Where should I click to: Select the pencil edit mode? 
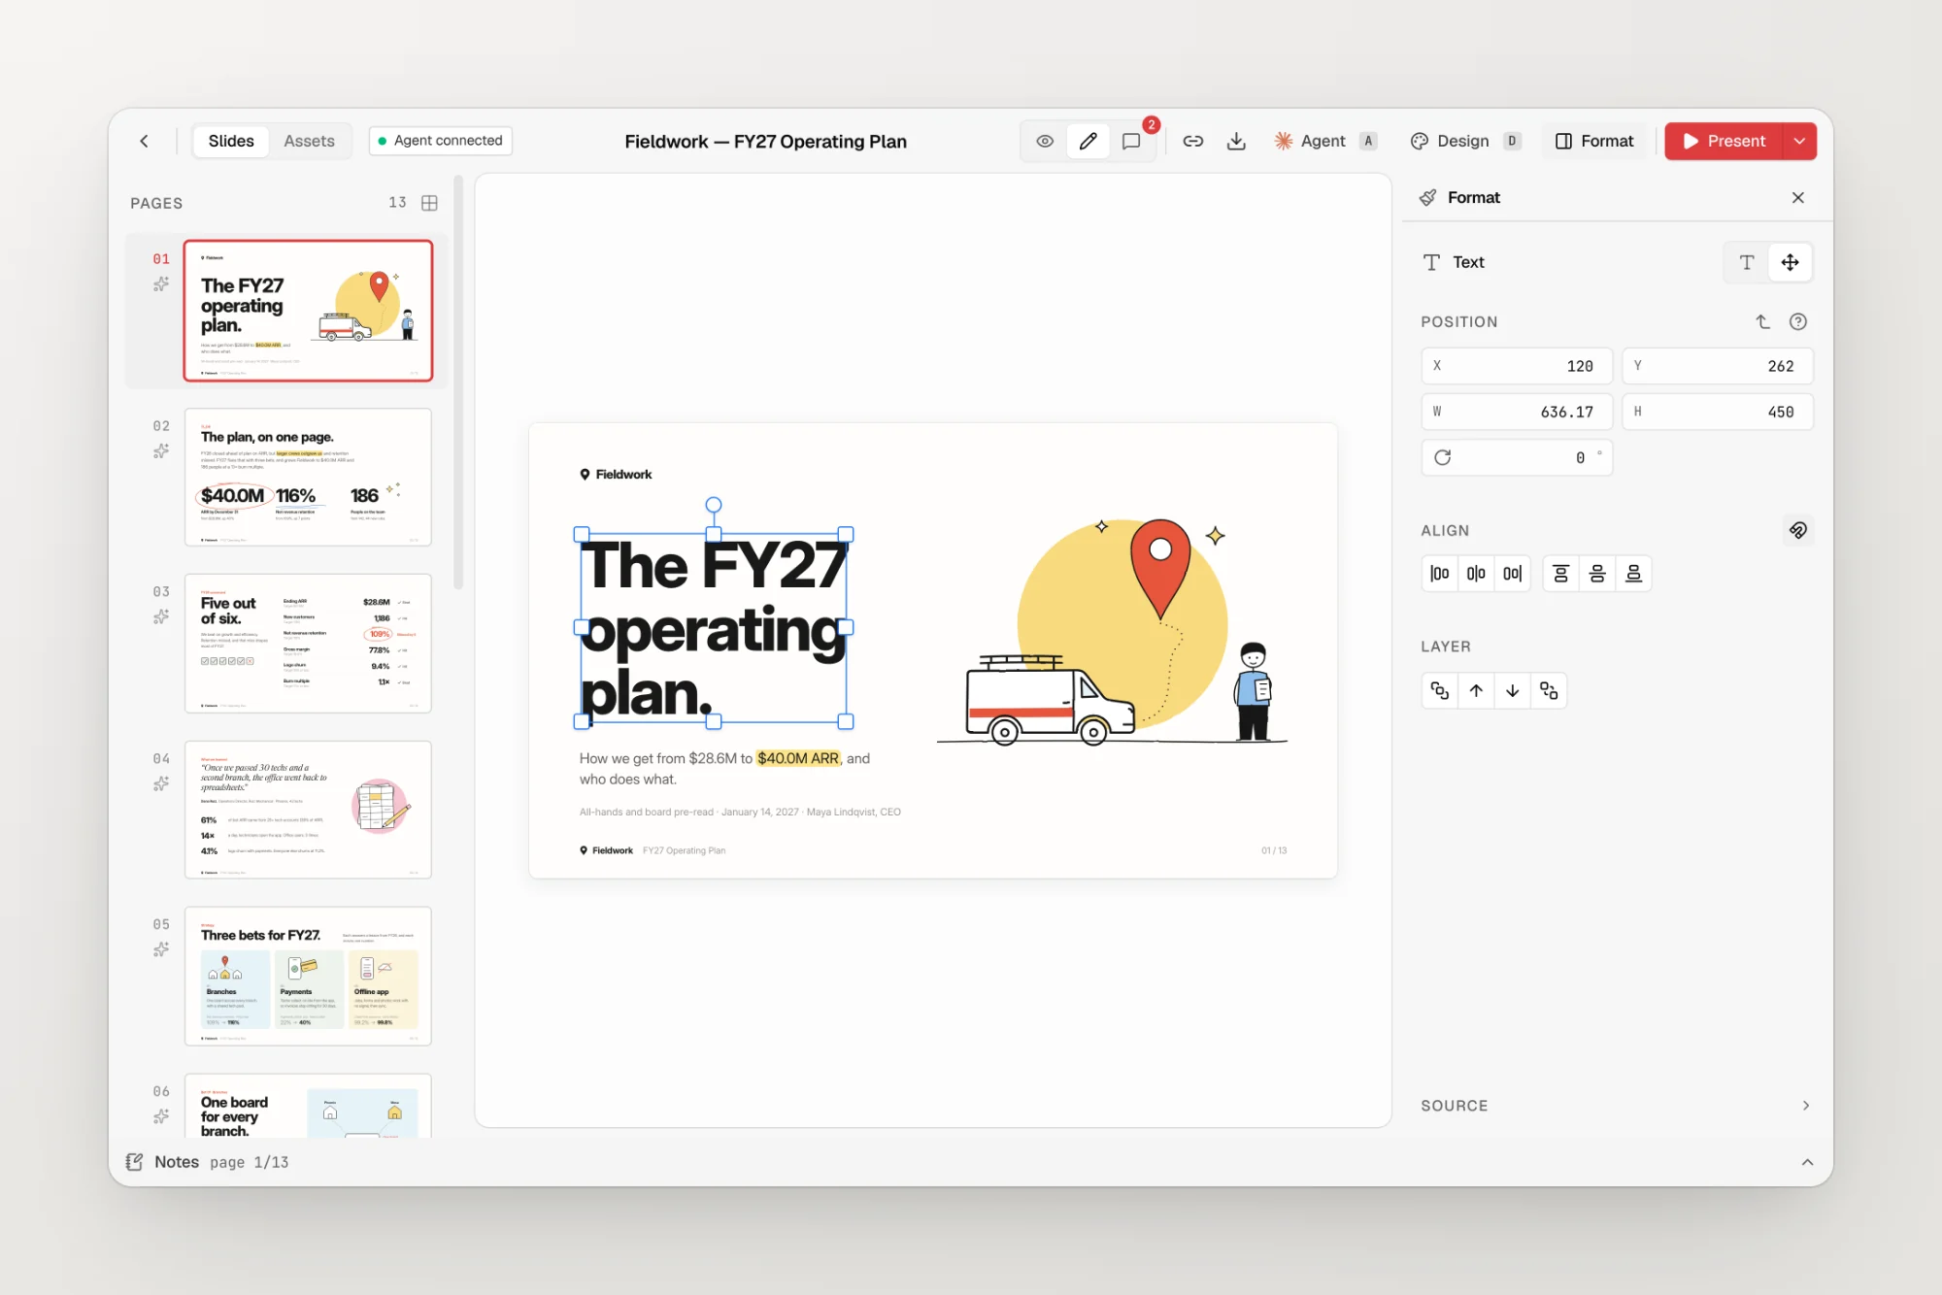pyautogui.click(x=1088, y=141)
